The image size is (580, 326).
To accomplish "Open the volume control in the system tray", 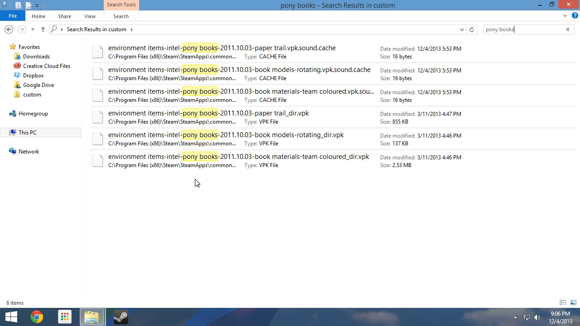I will [537, 317].
